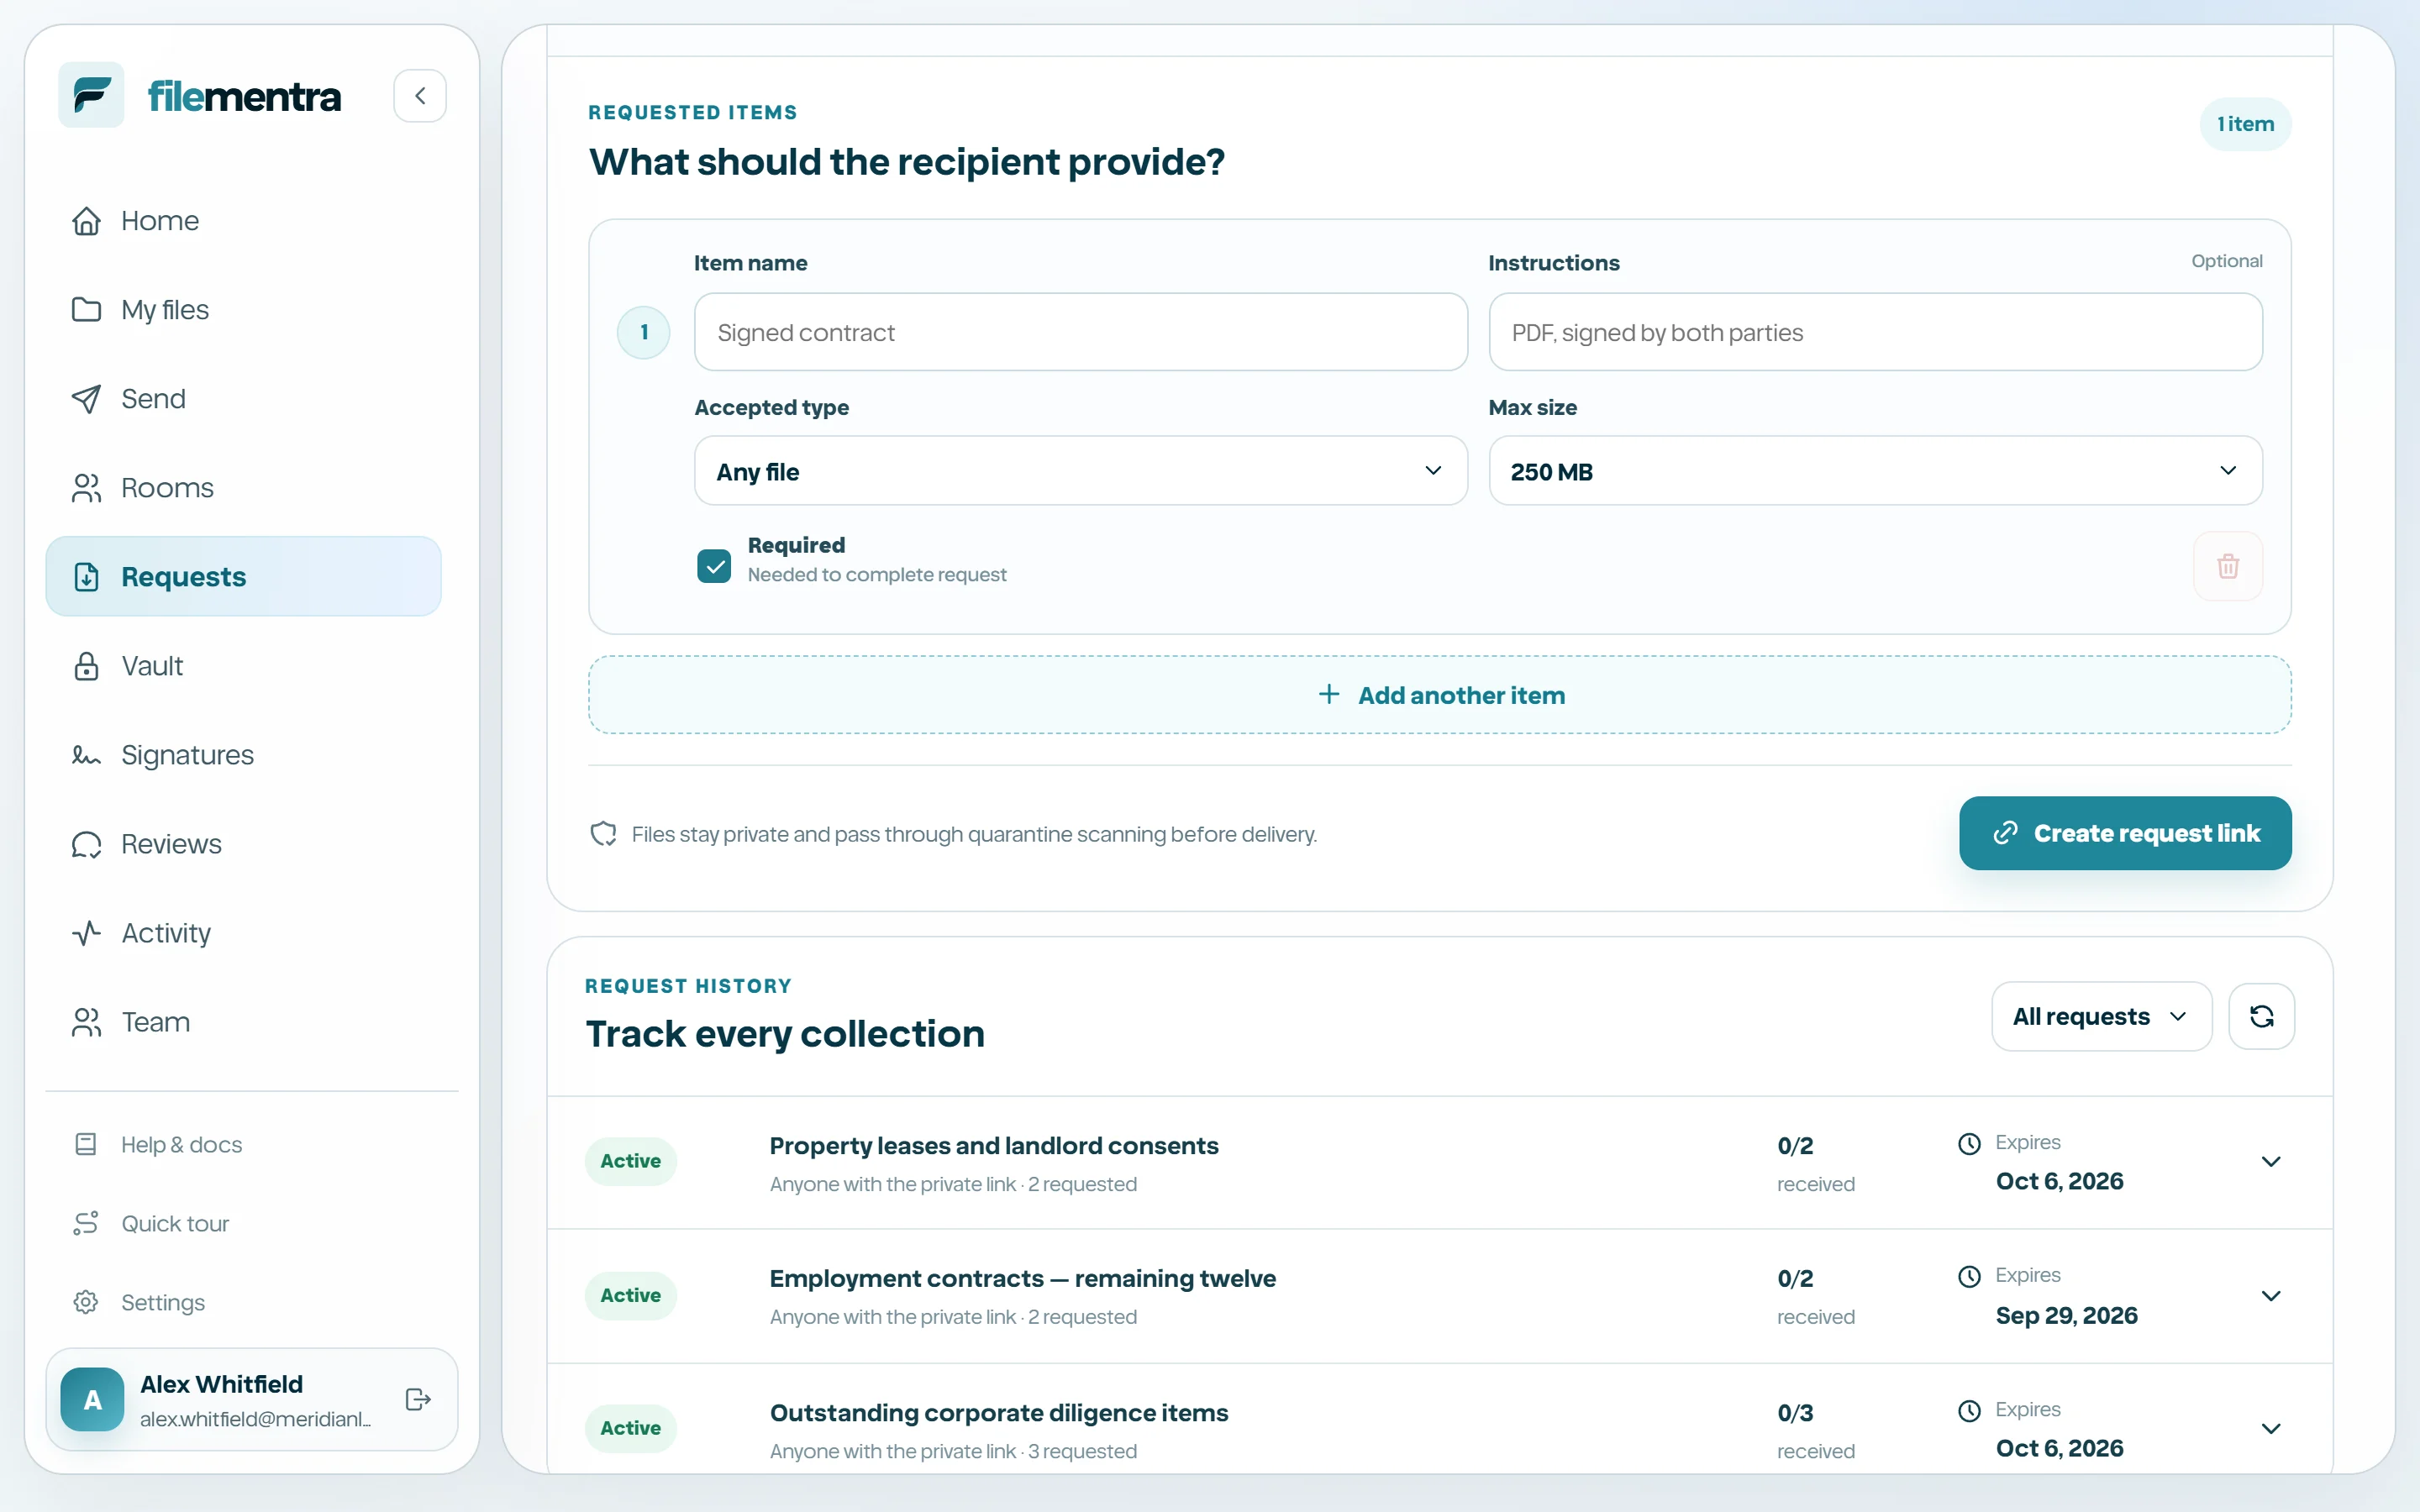The image size is (2420, 1512).
Task: Click the Rooms people icon
Action: pyautogui.click(x=87, y=488)
